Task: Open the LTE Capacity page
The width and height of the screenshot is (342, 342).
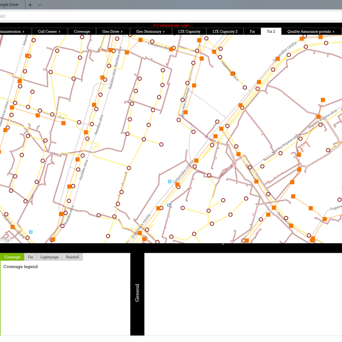Action: point(189,31)
